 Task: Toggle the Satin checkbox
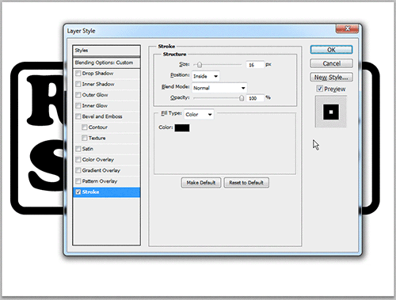pos(78,149)
